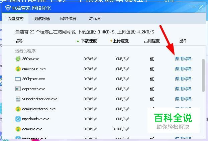Edit download speed limit for 360se.exe
The height and width of the screenshot is (141, 208).
click(95, 59)
